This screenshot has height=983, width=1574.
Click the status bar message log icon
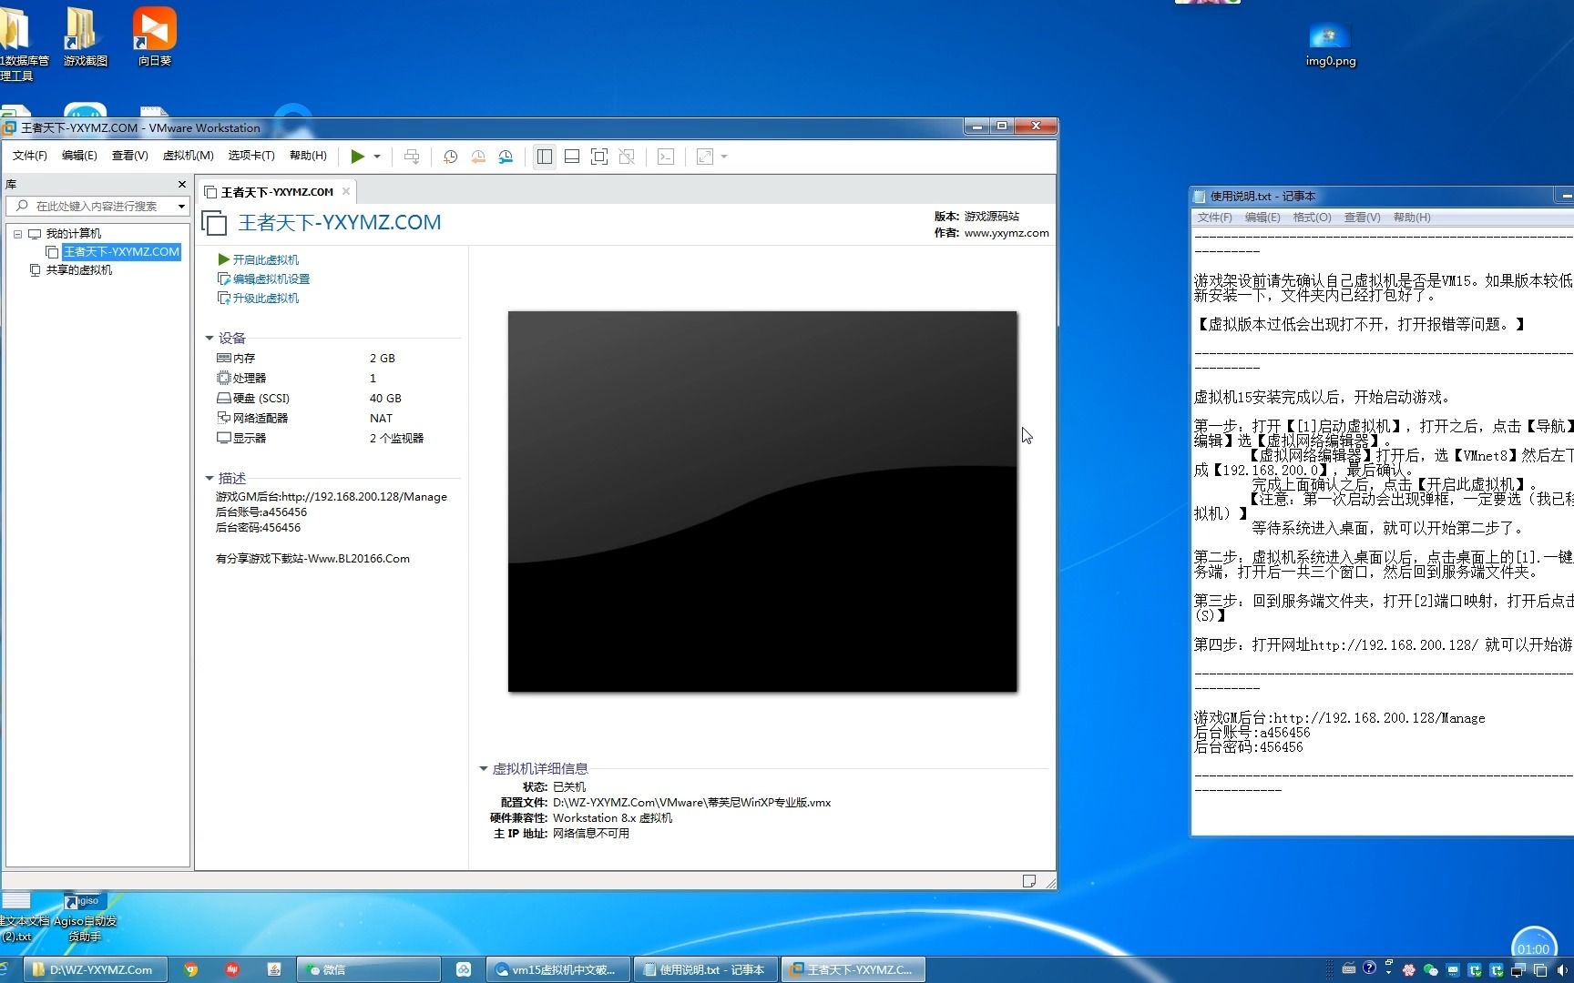[1029, 881]
